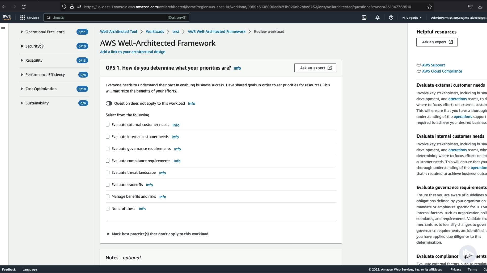The image size is (487, 273).
Task: Expand the Security pillar section
Action: (22, 46)
